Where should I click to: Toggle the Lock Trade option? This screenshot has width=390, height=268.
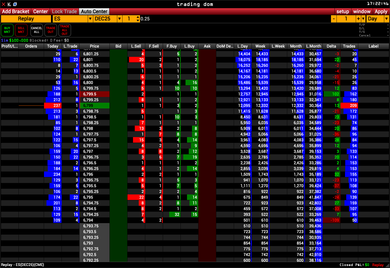click(64, 11)
